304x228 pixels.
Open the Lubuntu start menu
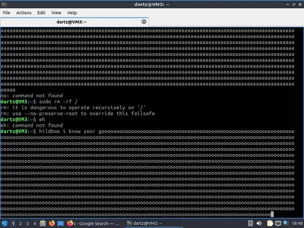pos(4,223)
